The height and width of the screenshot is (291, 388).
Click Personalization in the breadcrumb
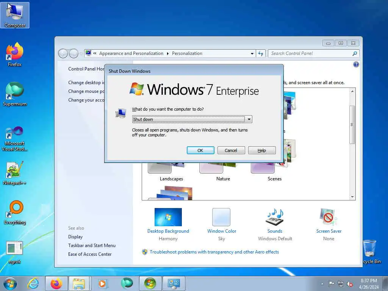coord(187,53)
